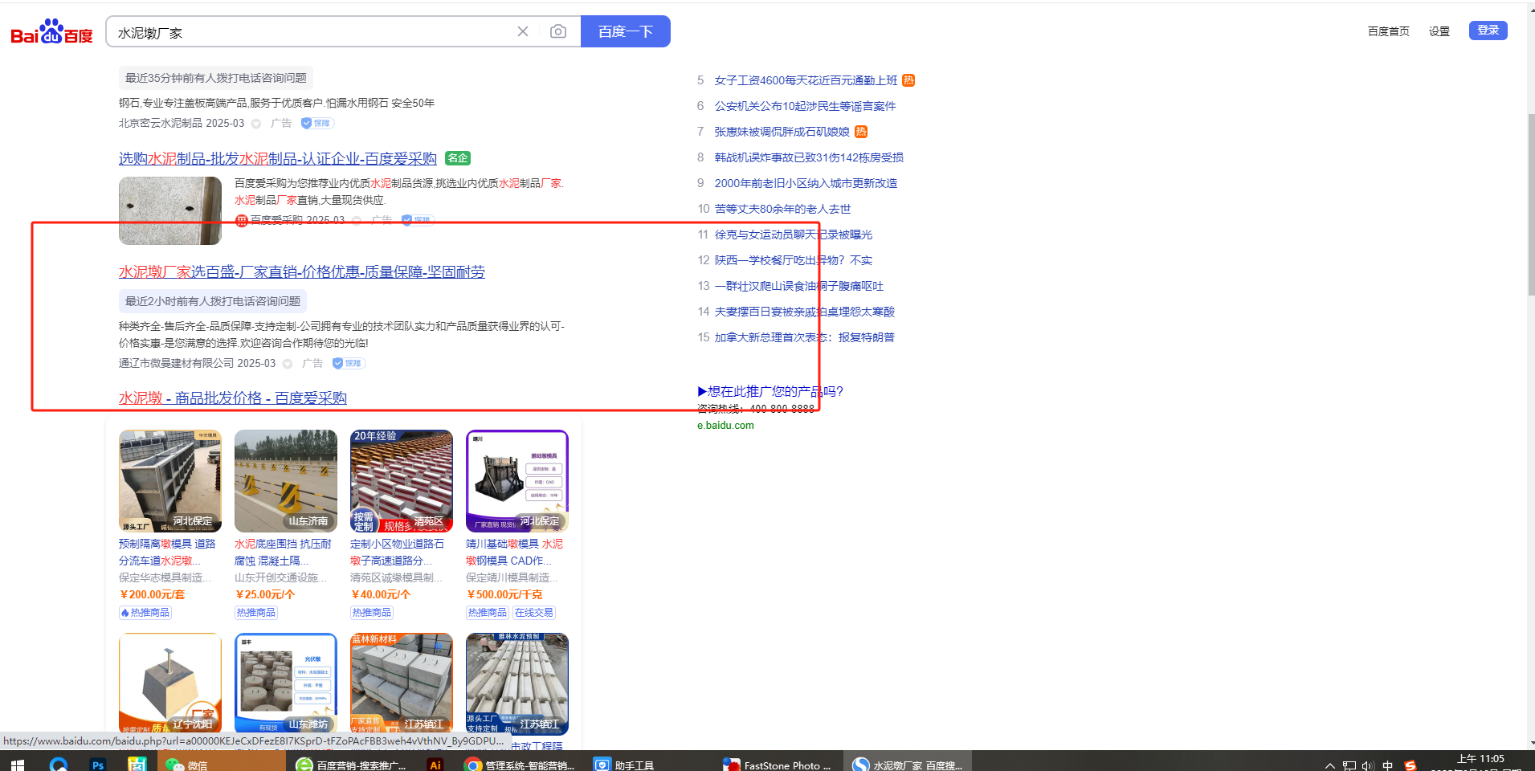Switch to 管理系统-智能营销 Chrome window
1535x771 pixels.
pyautogui.click(x=521, y=765)
